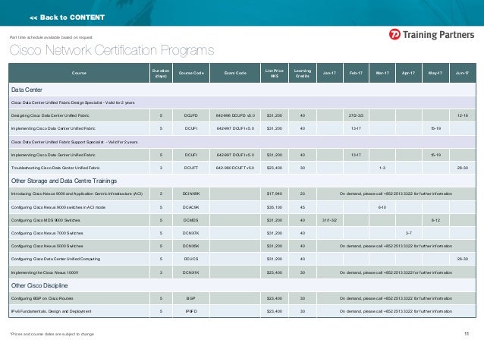Select the 'Data Center' section heading

[x=27, y=90]
